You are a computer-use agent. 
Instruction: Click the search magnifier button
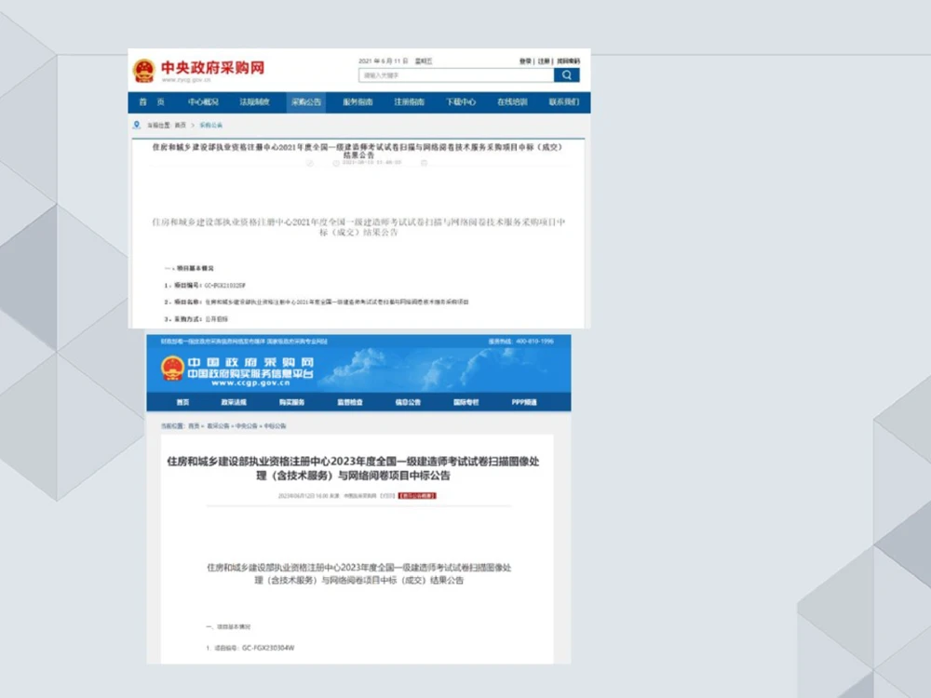(566, 75)
